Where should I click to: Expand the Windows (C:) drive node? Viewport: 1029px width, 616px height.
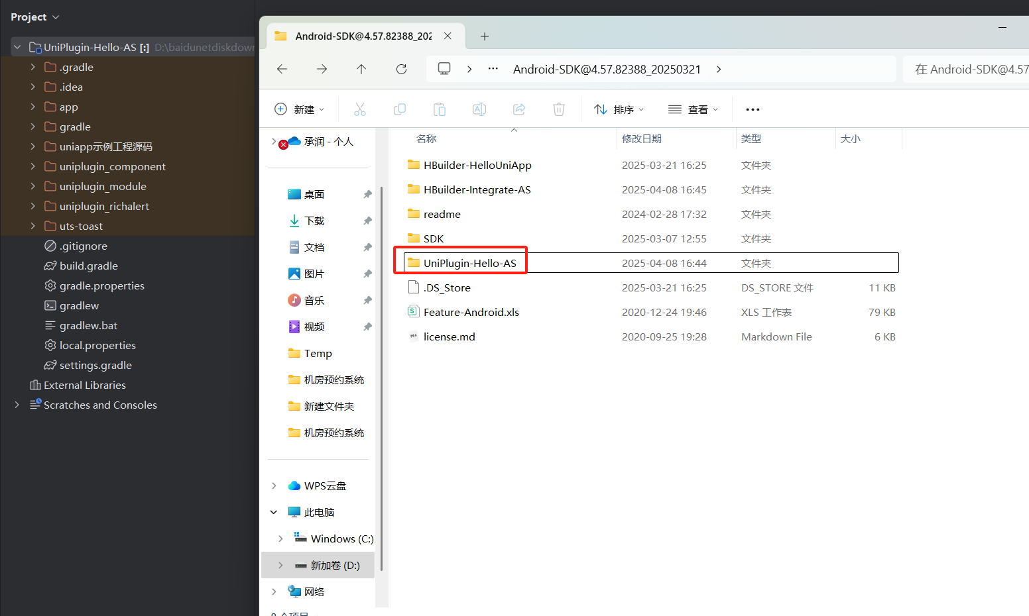click(280, 539)
